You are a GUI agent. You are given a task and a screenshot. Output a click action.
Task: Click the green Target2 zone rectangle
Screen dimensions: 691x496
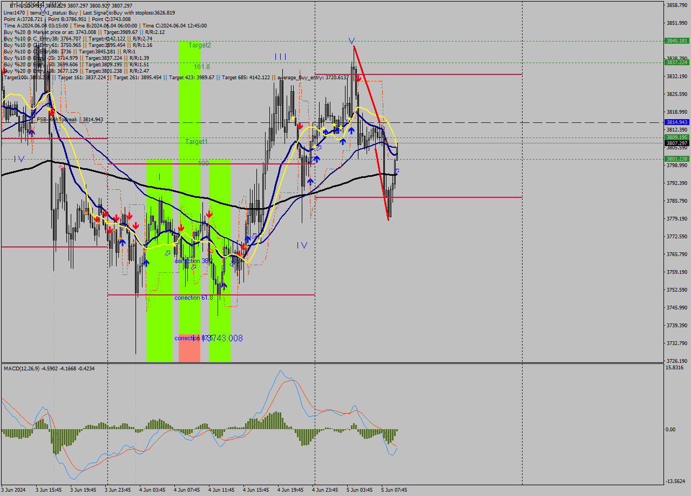click(190, 59)
